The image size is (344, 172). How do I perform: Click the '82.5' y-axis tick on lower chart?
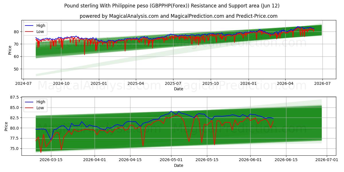pyautogui.click(x=15, y=118)
